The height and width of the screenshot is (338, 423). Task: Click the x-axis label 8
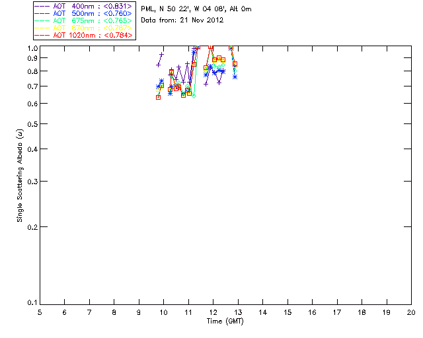tap(114, 312)
